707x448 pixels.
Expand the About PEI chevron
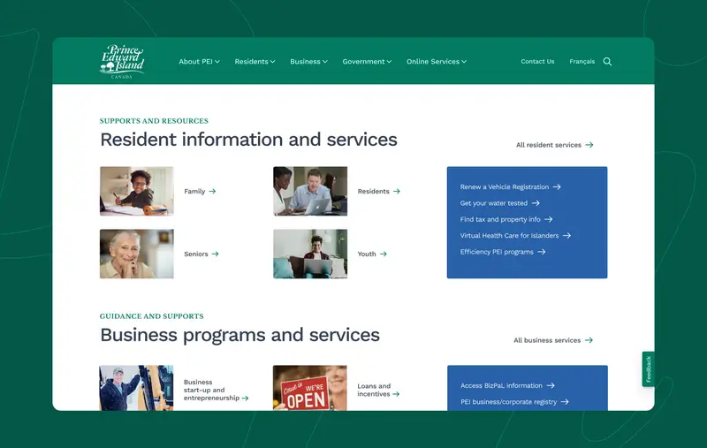[x=217, y=62]
